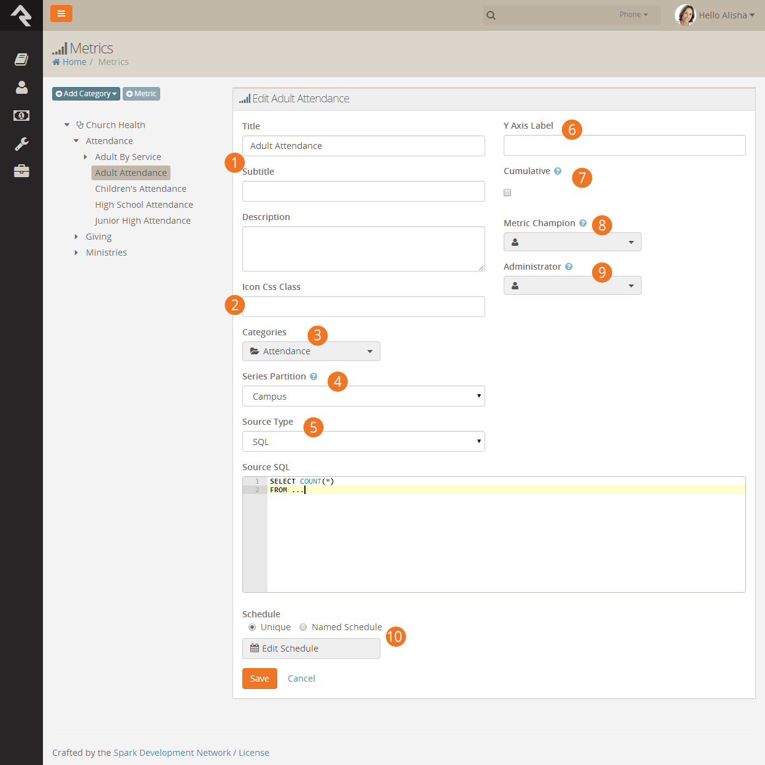This screenshot has width=765, height=765.
Task: Click the Rock logo icon
Action: pyautogui.click(x=21, y=15)
